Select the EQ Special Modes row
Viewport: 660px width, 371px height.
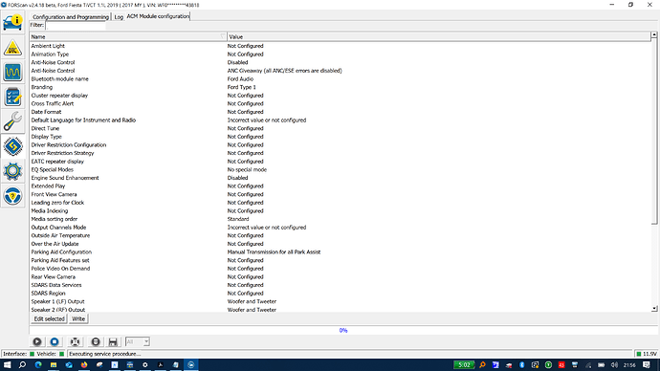click(x=341, y=169)
